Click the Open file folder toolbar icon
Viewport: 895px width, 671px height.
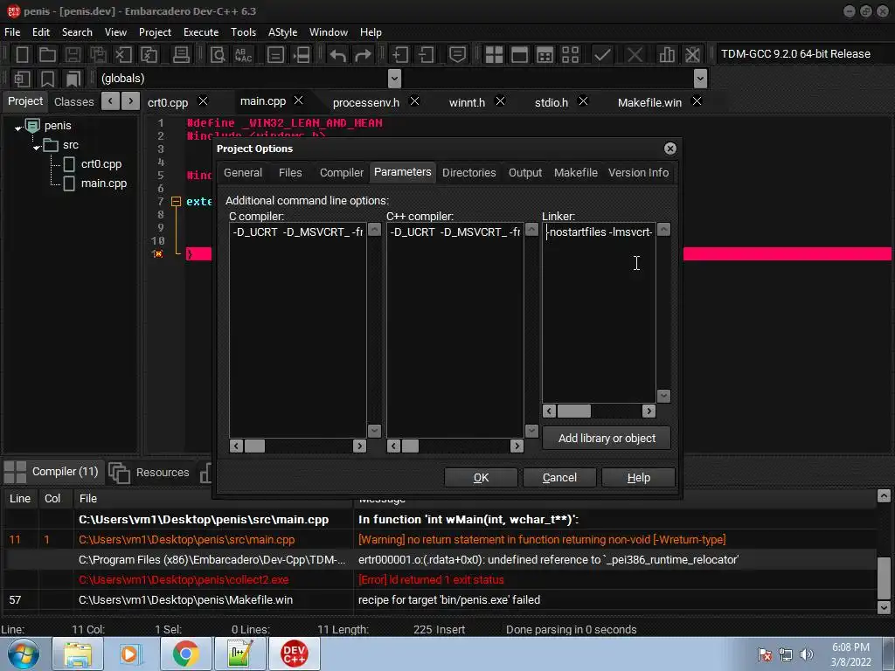click(47, 55)
